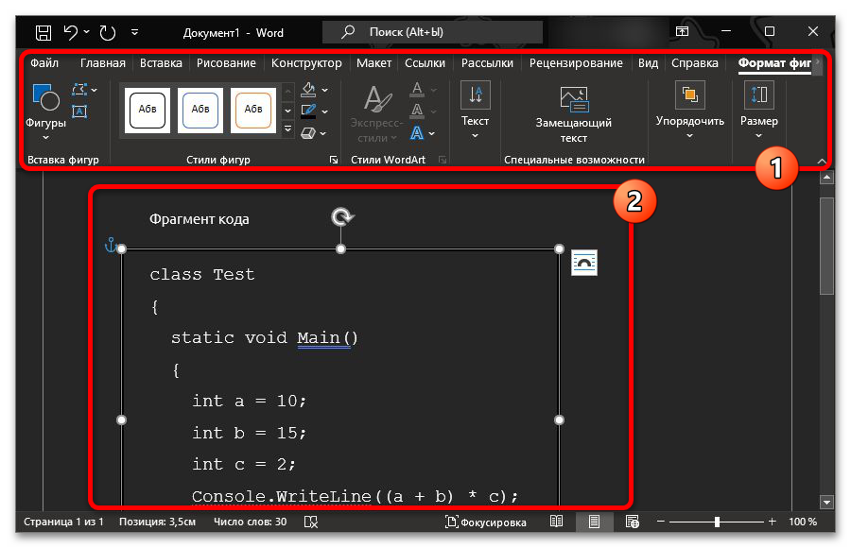Click Замещающий текст button
The image size is (851, 548).
click(x=574, y=114)
